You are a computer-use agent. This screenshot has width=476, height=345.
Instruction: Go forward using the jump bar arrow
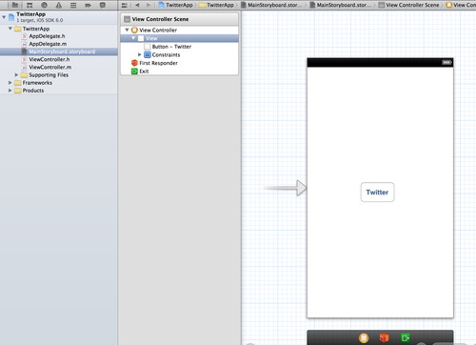tap(149, 5)
